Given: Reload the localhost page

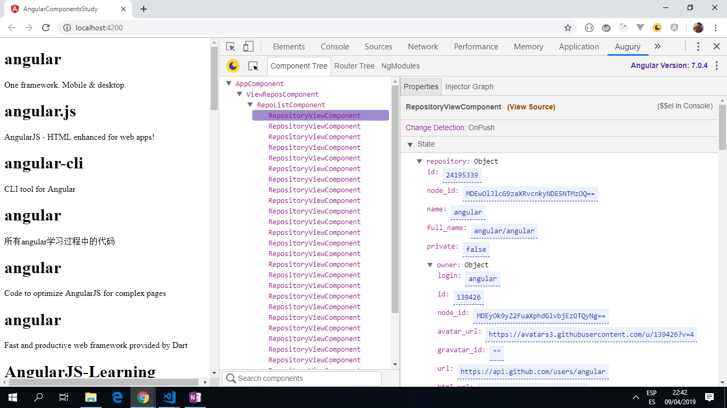Looking at the screenshot, I should click(x=46, y=28).
